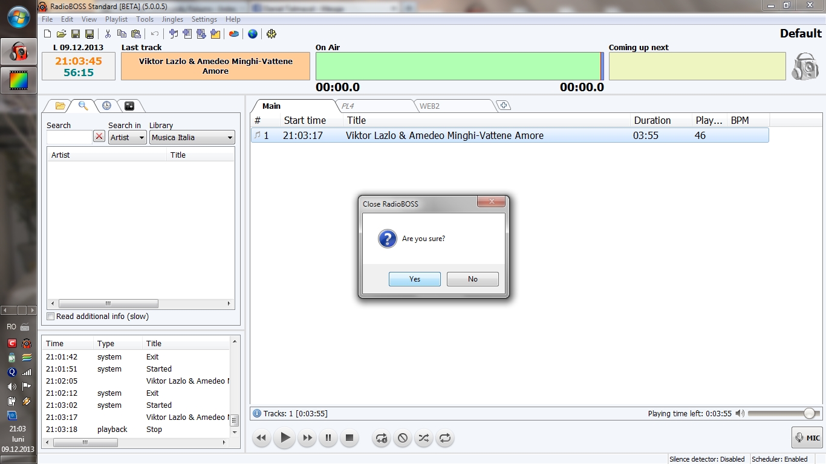This screenshot has width=826, height=464.
Task: Mute using the speaker icon near volume
Action: pyautogui.click(x=740, y=414)
